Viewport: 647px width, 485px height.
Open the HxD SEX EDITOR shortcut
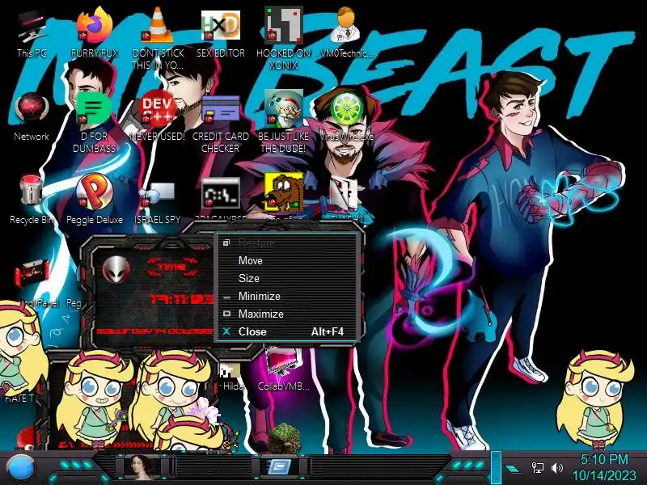click(221, 33)
